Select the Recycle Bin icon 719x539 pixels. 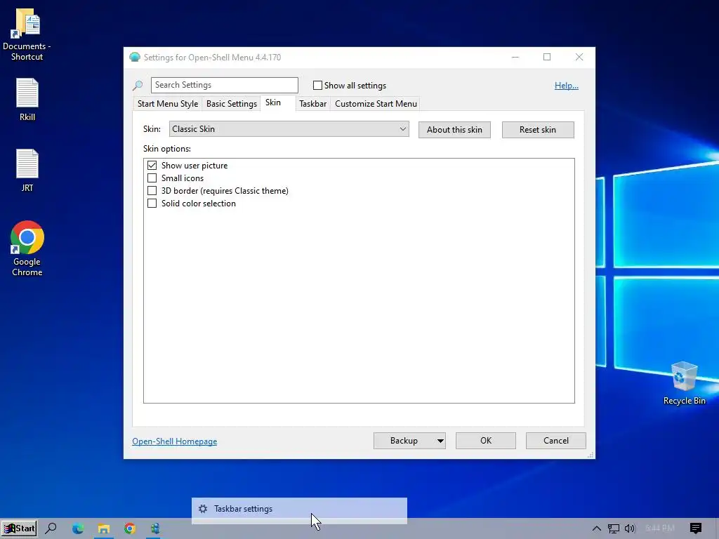pyautogui.click(x=684, y=383)
